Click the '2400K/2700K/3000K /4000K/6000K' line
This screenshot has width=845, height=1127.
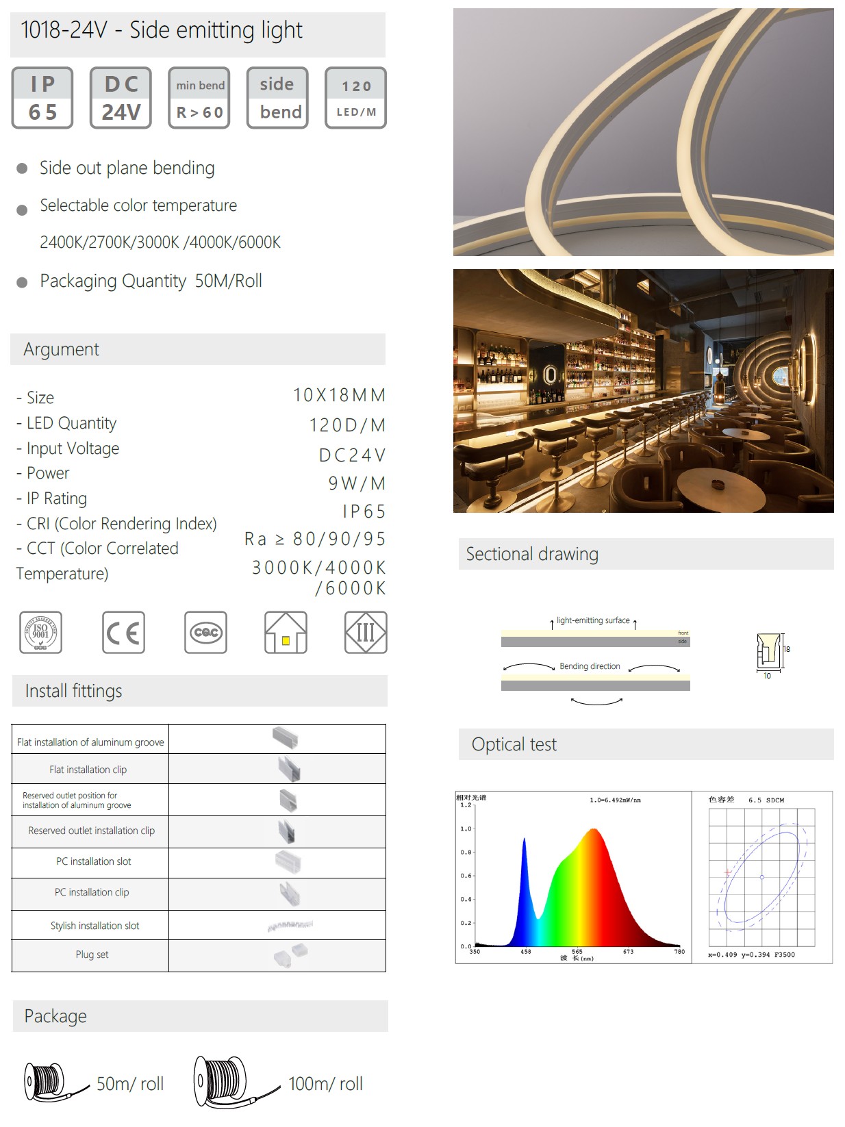tap(160, 242)
